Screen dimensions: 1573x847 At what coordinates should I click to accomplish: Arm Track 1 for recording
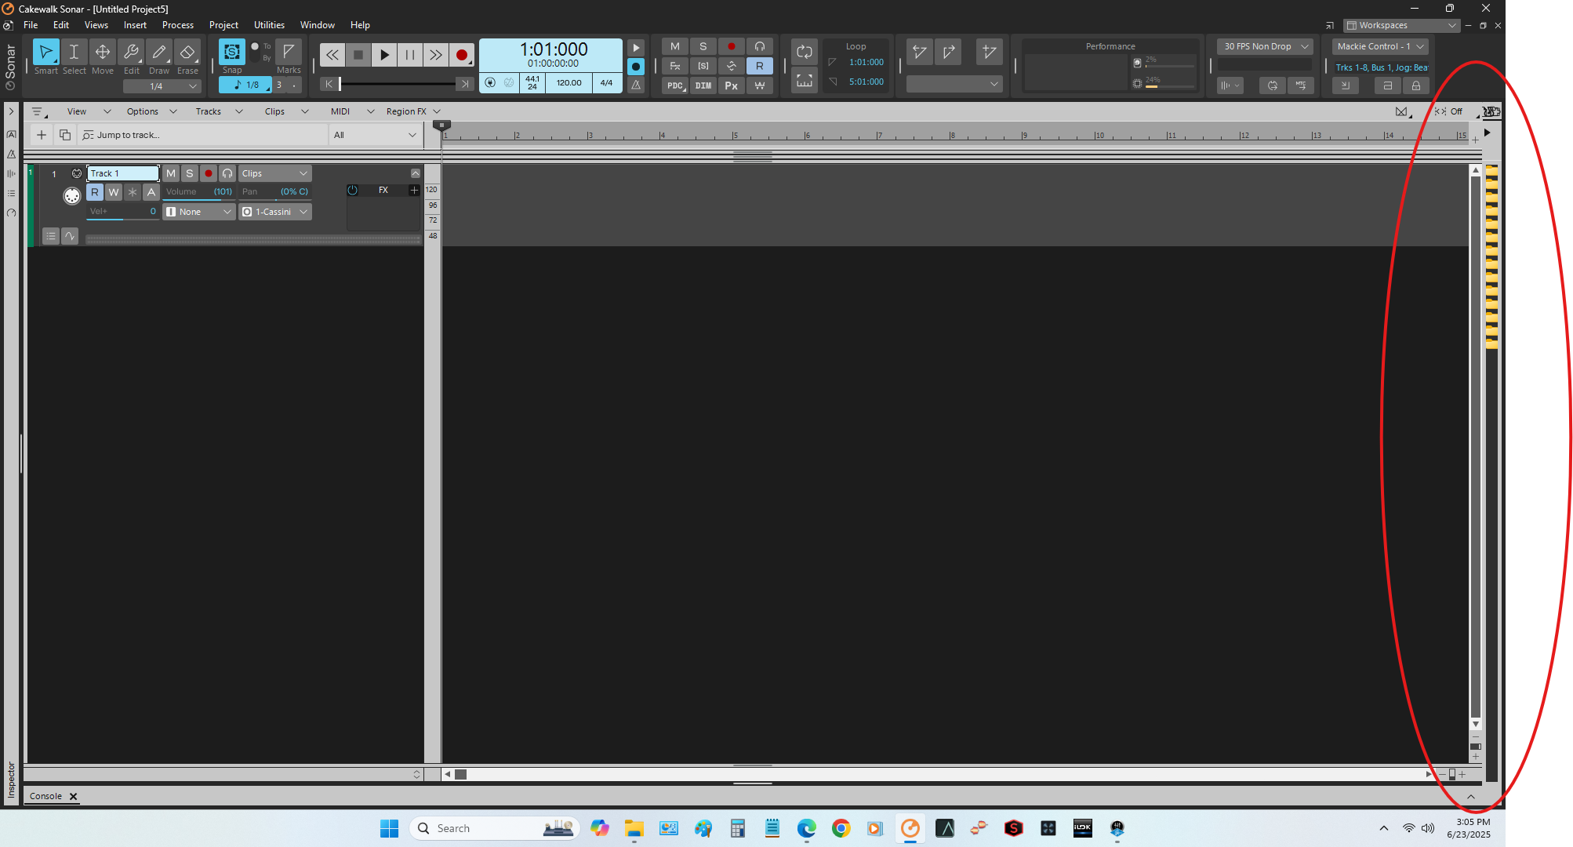pos(209,173)
